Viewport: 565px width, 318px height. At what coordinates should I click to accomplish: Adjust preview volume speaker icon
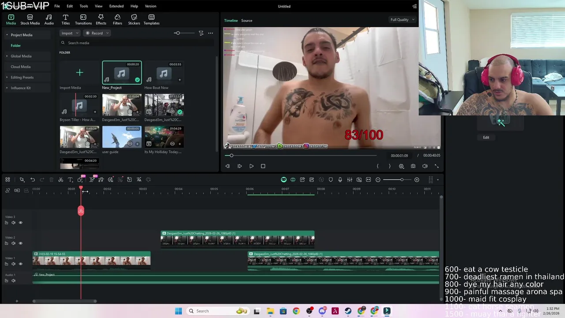click(x=425, y=166)
